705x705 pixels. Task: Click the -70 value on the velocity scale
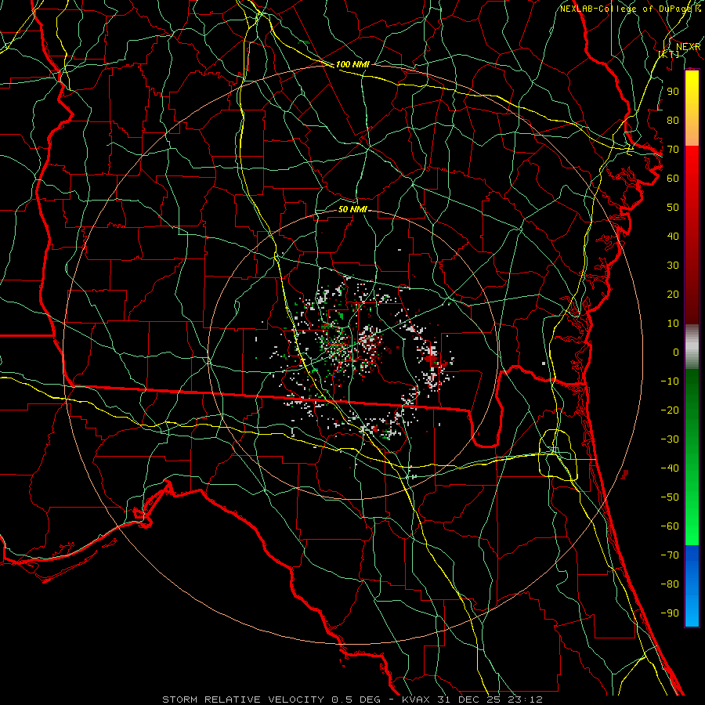(670, 555)
